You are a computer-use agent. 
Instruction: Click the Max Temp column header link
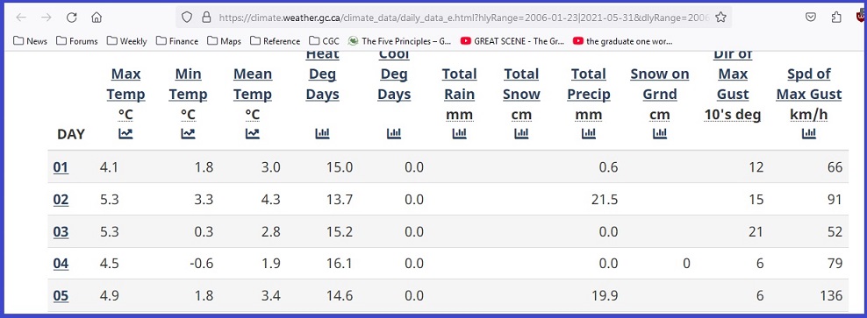125,84
